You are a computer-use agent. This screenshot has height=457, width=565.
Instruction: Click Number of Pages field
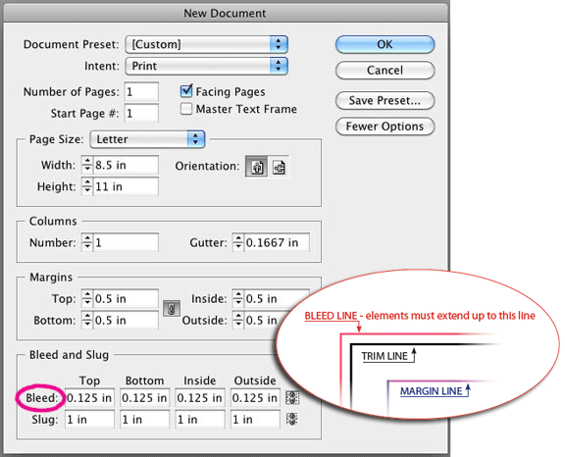pyautogui.click(x=141, y=91)
